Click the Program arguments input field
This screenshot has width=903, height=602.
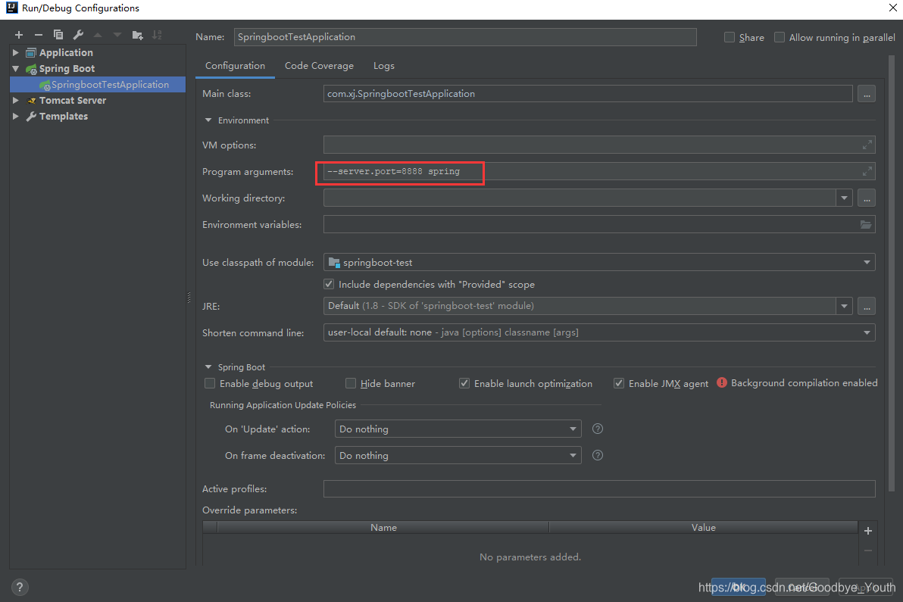tap(599, 171)
